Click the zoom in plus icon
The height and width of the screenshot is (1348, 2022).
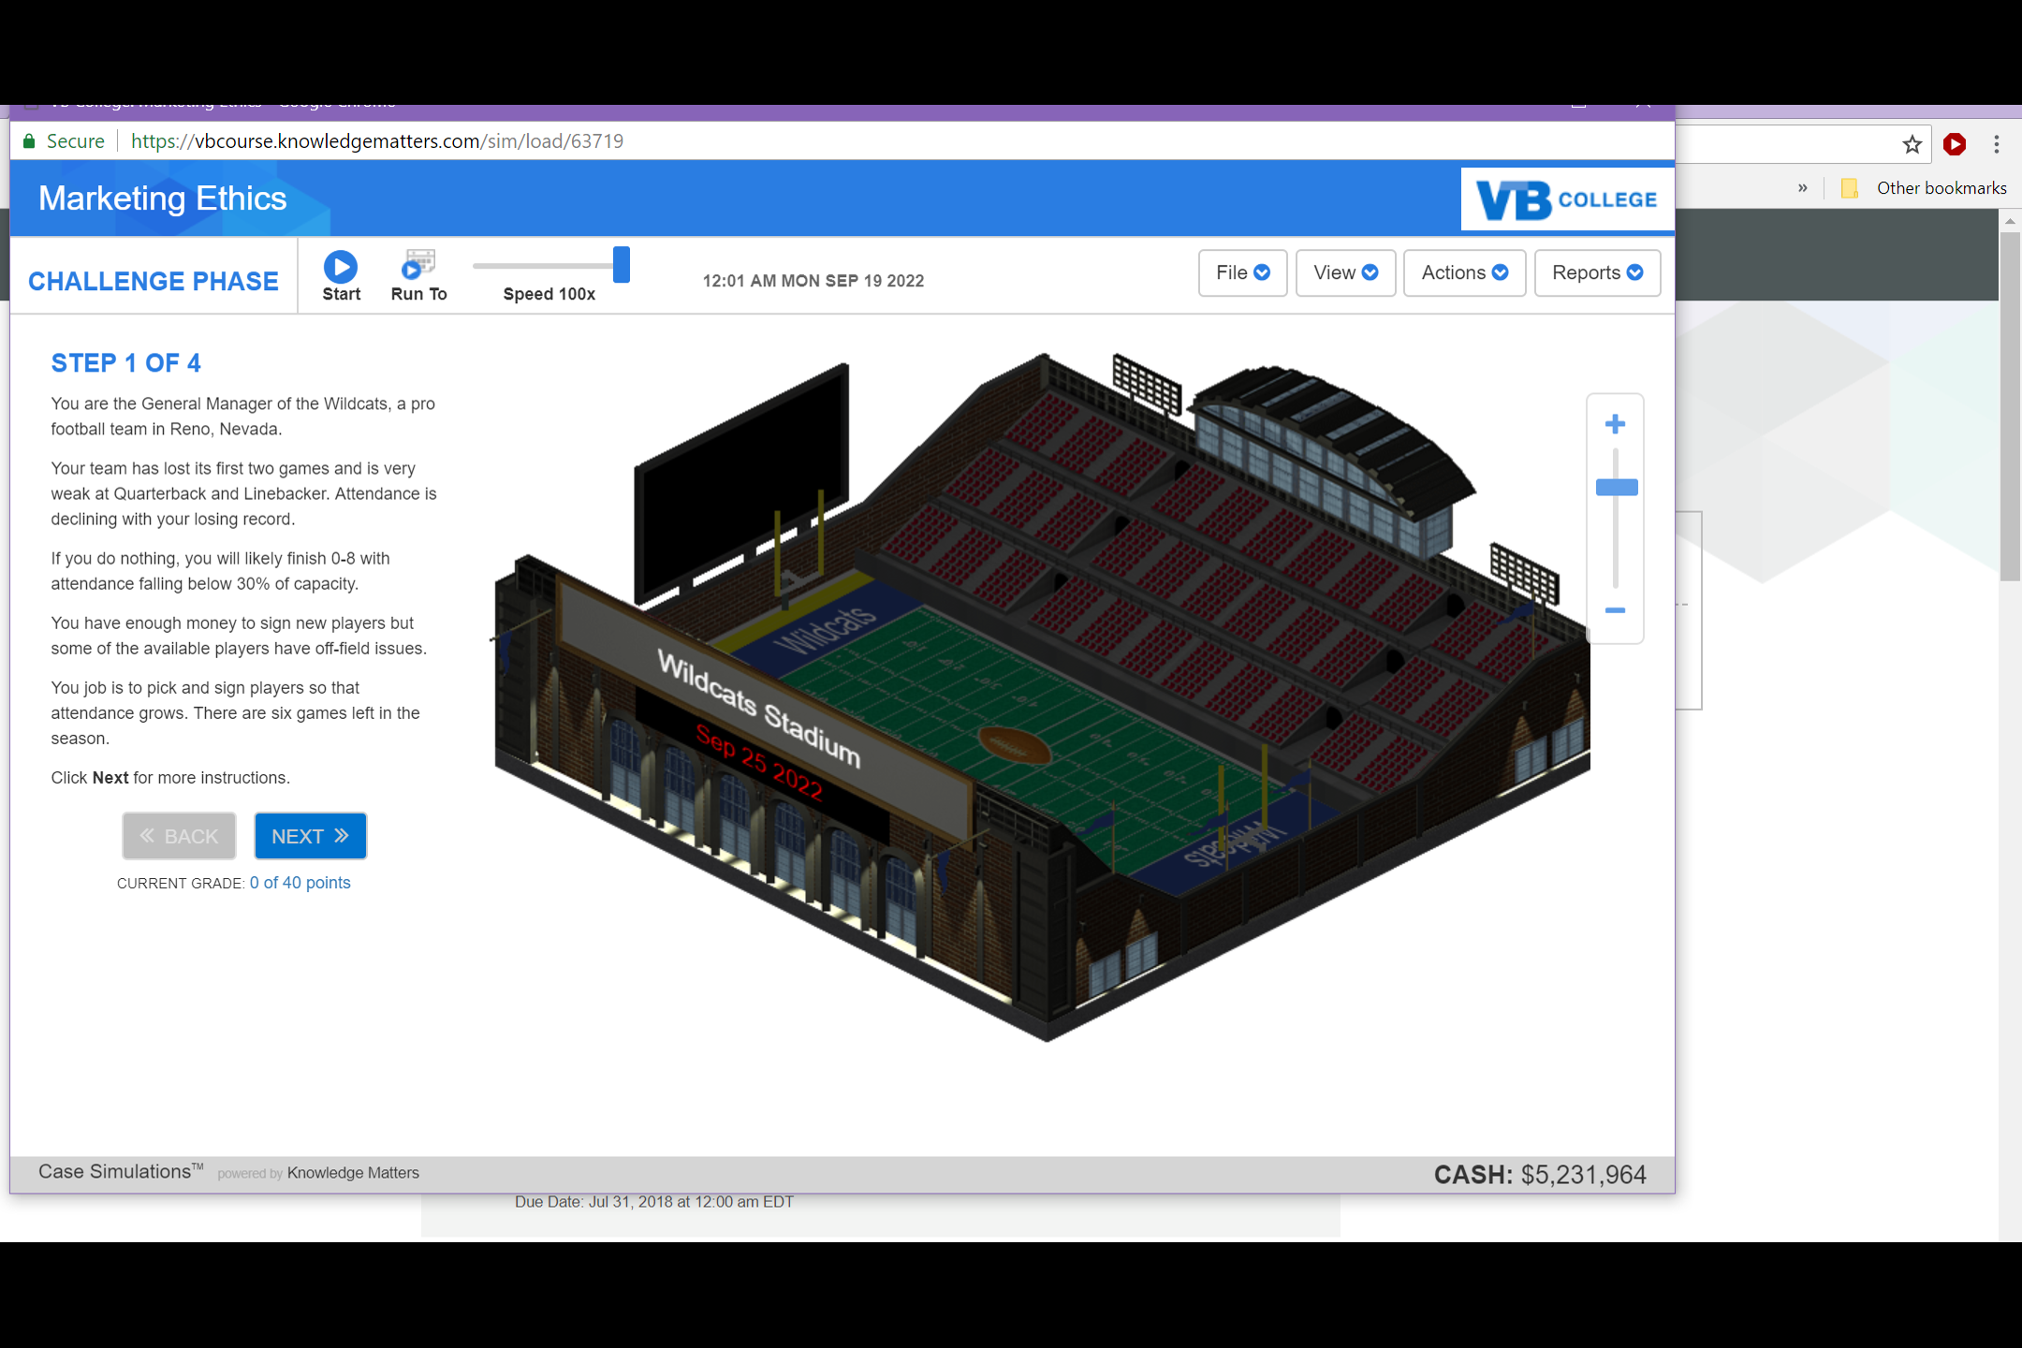click(1615, 424)
